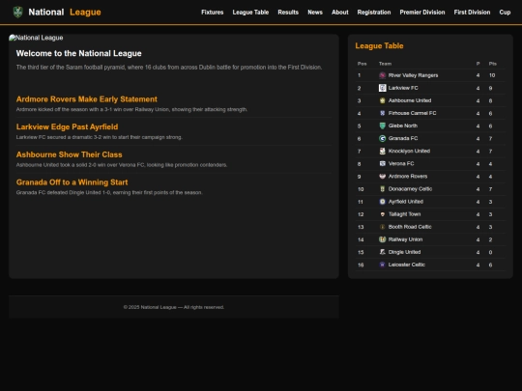
Task: Switch to Premier Division
Action: 422,13
